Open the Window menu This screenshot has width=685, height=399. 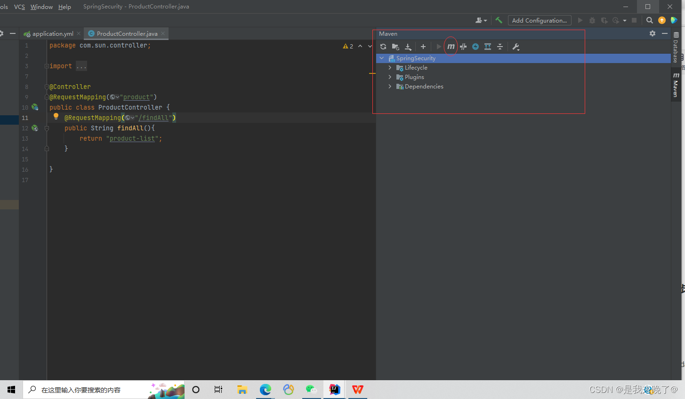41,7
